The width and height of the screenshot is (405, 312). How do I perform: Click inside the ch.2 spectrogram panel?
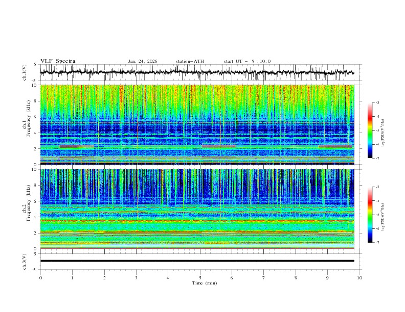coord(197,209)
